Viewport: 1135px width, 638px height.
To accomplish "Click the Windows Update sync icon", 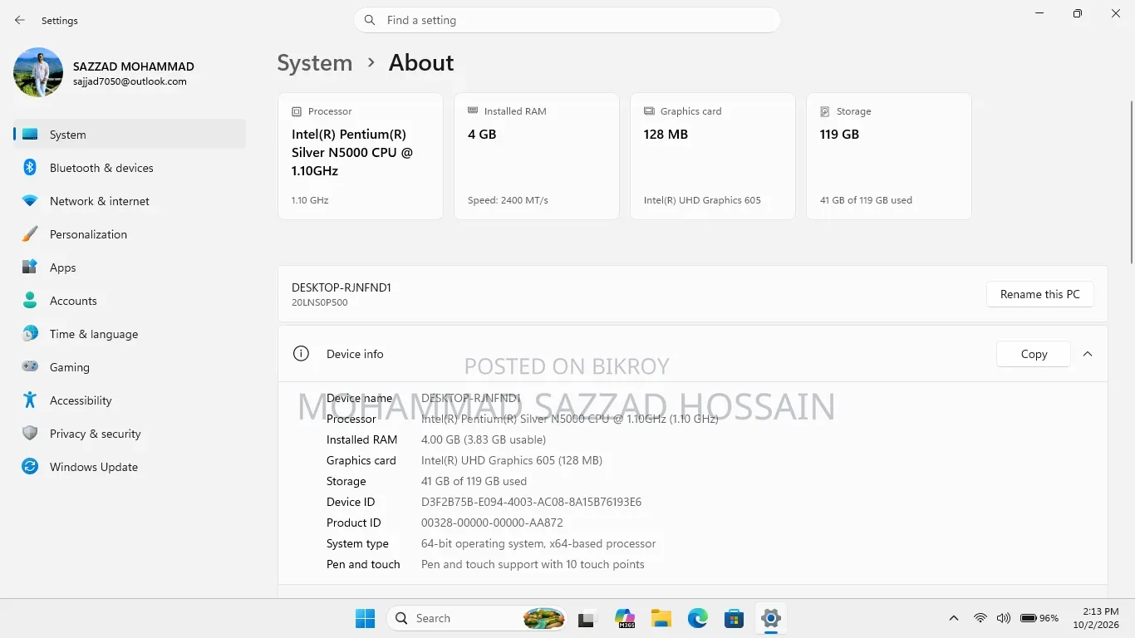I will 30,467.
